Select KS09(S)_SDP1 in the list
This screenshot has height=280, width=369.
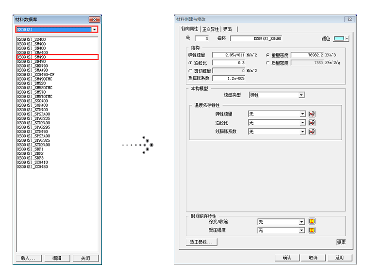[x=30, y=149]
